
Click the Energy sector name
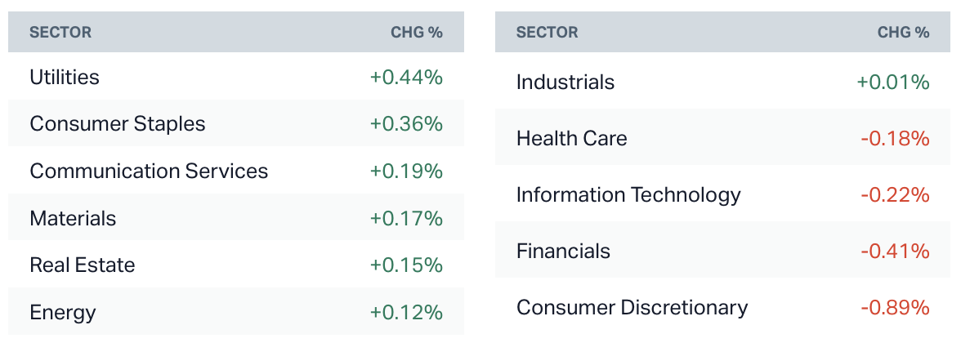[x=63, y=312]
